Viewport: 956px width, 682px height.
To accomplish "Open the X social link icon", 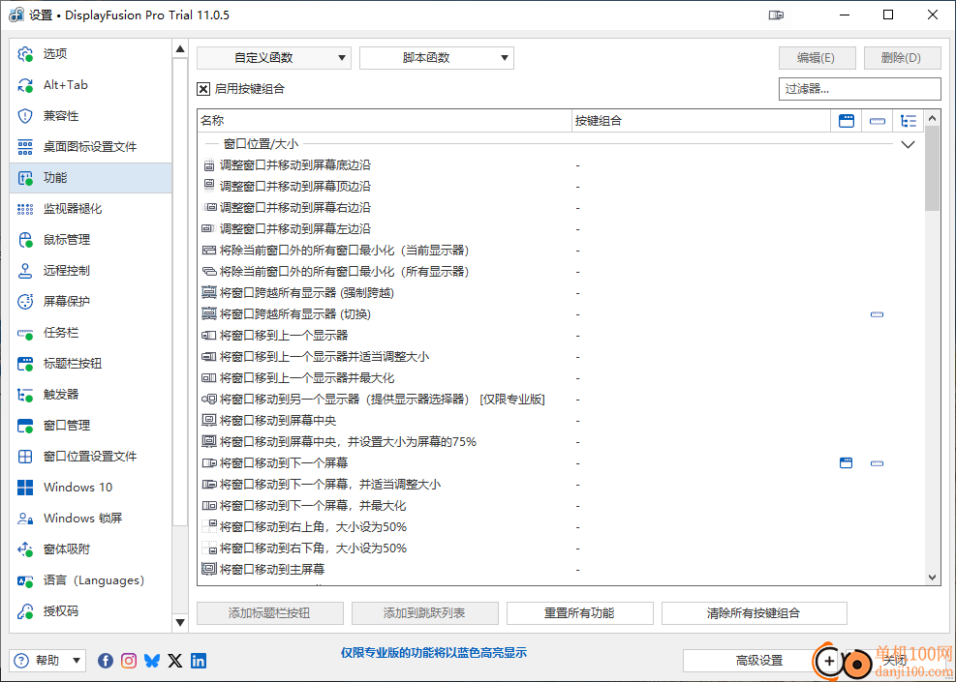I will coord(175,660).
